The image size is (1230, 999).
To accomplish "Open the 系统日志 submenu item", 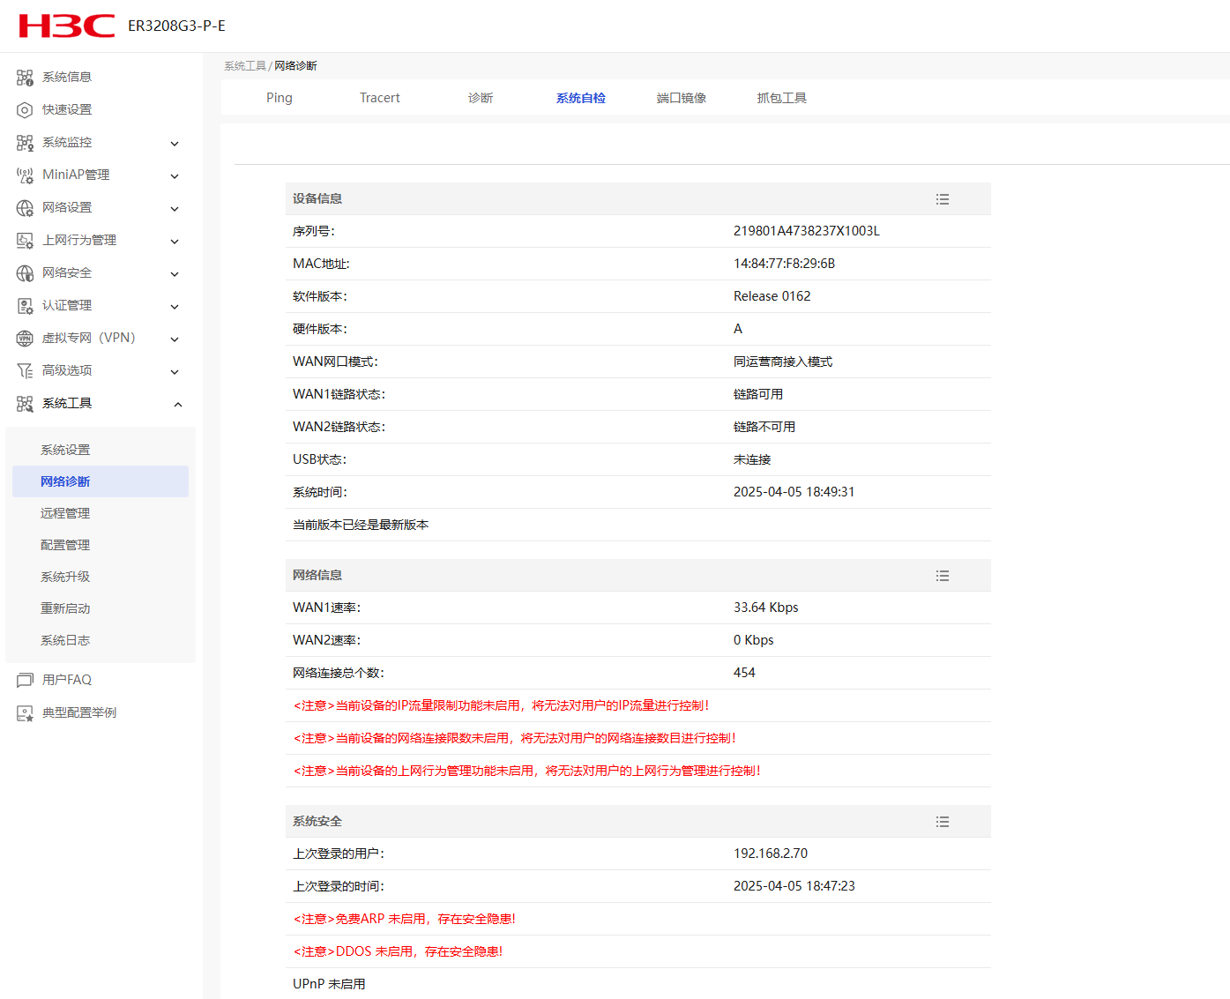I will click(x=65, y=640).
